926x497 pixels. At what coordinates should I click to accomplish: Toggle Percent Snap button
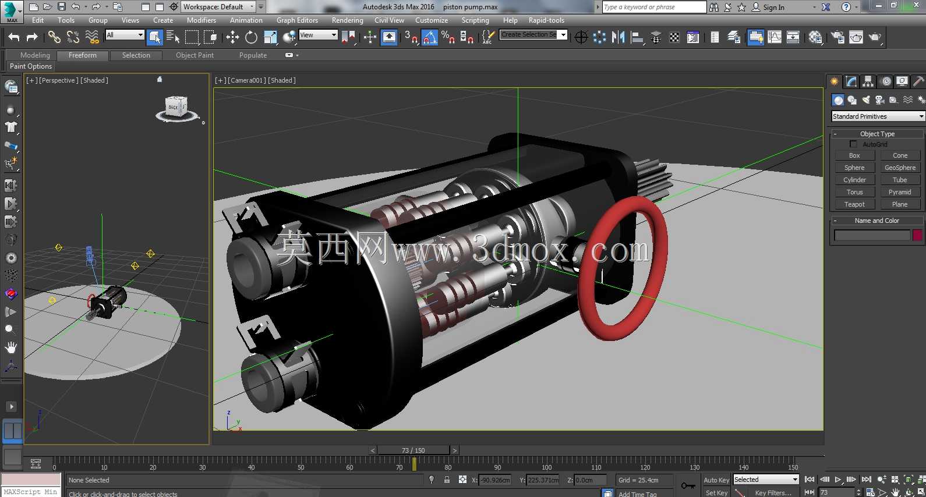click(448, 37)
